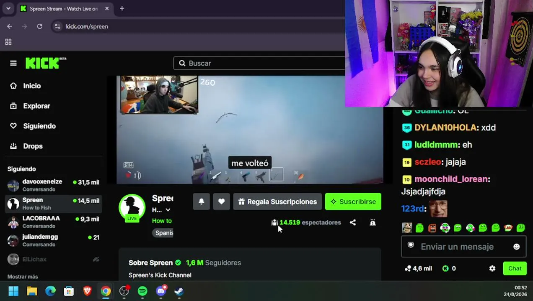
Task: Insert the angry red face emote
Action: coord(432,228)
